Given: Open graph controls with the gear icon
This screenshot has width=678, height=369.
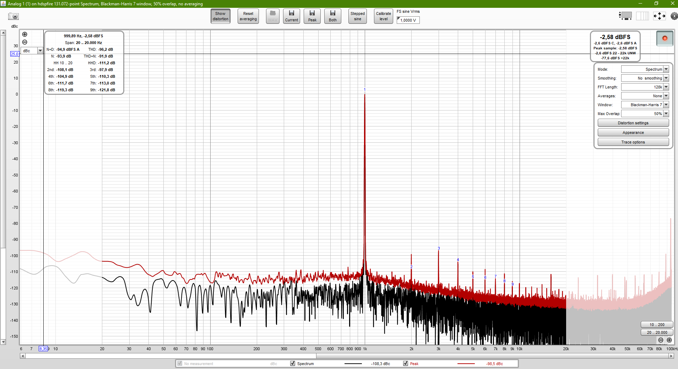Looking at the screenshot, I should (674, 16).
